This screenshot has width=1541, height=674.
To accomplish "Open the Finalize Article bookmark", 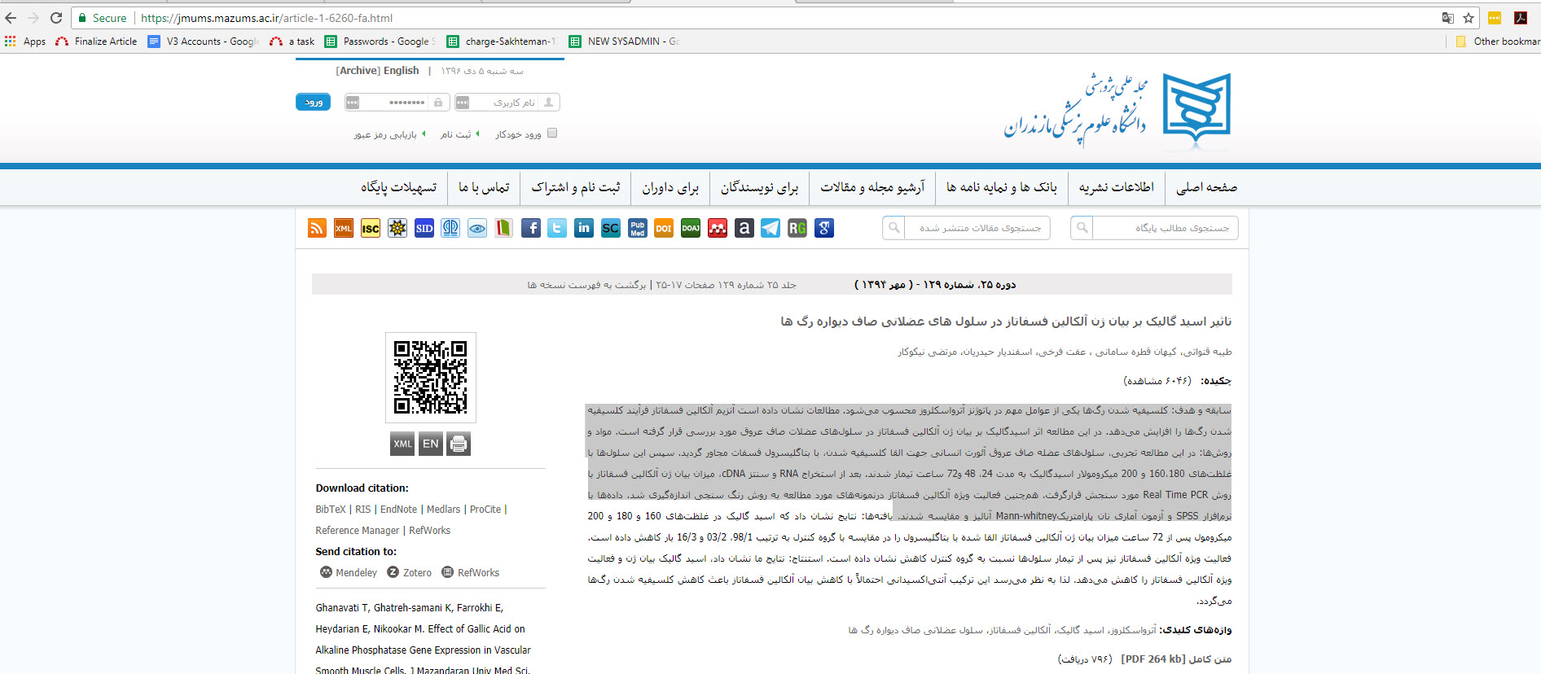I will click(x=96, y=42).
